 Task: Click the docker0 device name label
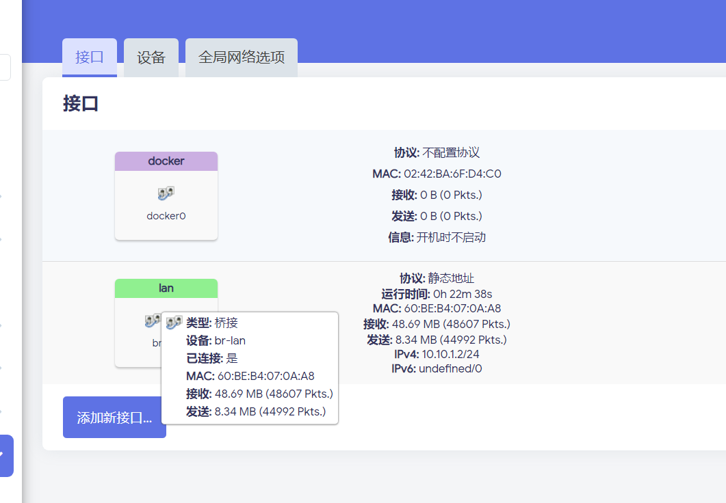[166, 216]
